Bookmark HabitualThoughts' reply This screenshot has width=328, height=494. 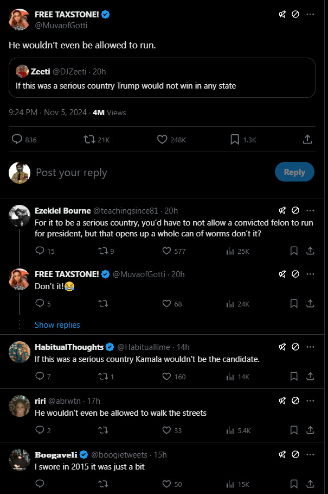[x=294, y=376]
